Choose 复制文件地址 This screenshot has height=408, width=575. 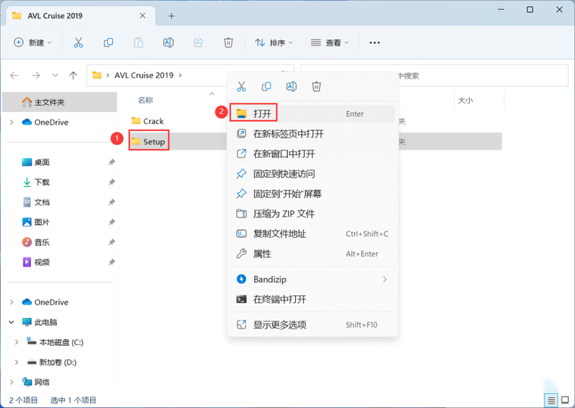pyautogui.click(x=312, y=234)
